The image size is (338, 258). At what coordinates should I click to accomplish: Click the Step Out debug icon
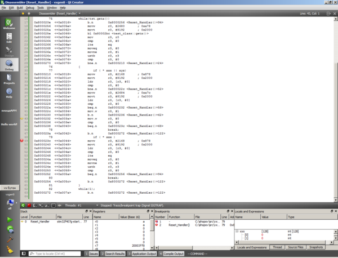[x=47, y=206]
